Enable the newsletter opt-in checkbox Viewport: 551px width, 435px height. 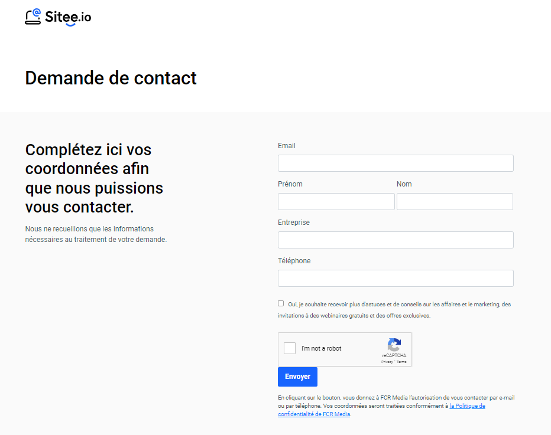pos(281,303)
